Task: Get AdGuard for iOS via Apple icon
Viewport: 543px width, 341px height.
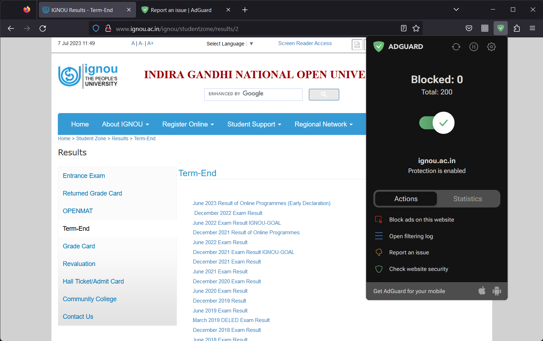Action: pos(482,291)
